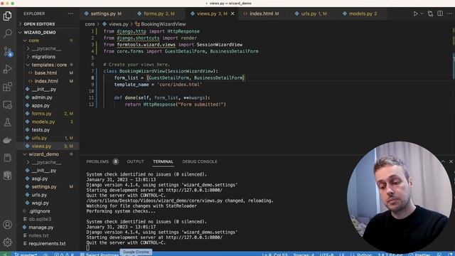Open the Search view in activity bar
Screen dimensions: 455x256
[x=7, y=33]
